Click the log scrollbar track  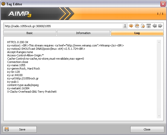click(159, 79)
